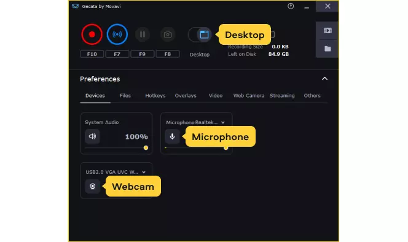Screen dimensions: 408x242
Task: Minimize the Gecata window
Action: click(307, 7)
